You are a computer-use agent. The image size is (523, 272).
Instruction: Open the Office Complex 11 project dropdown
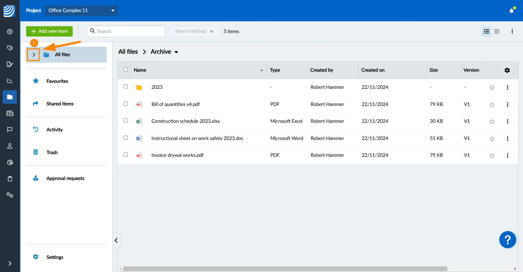pyautogui.click(x=82, y=10)
